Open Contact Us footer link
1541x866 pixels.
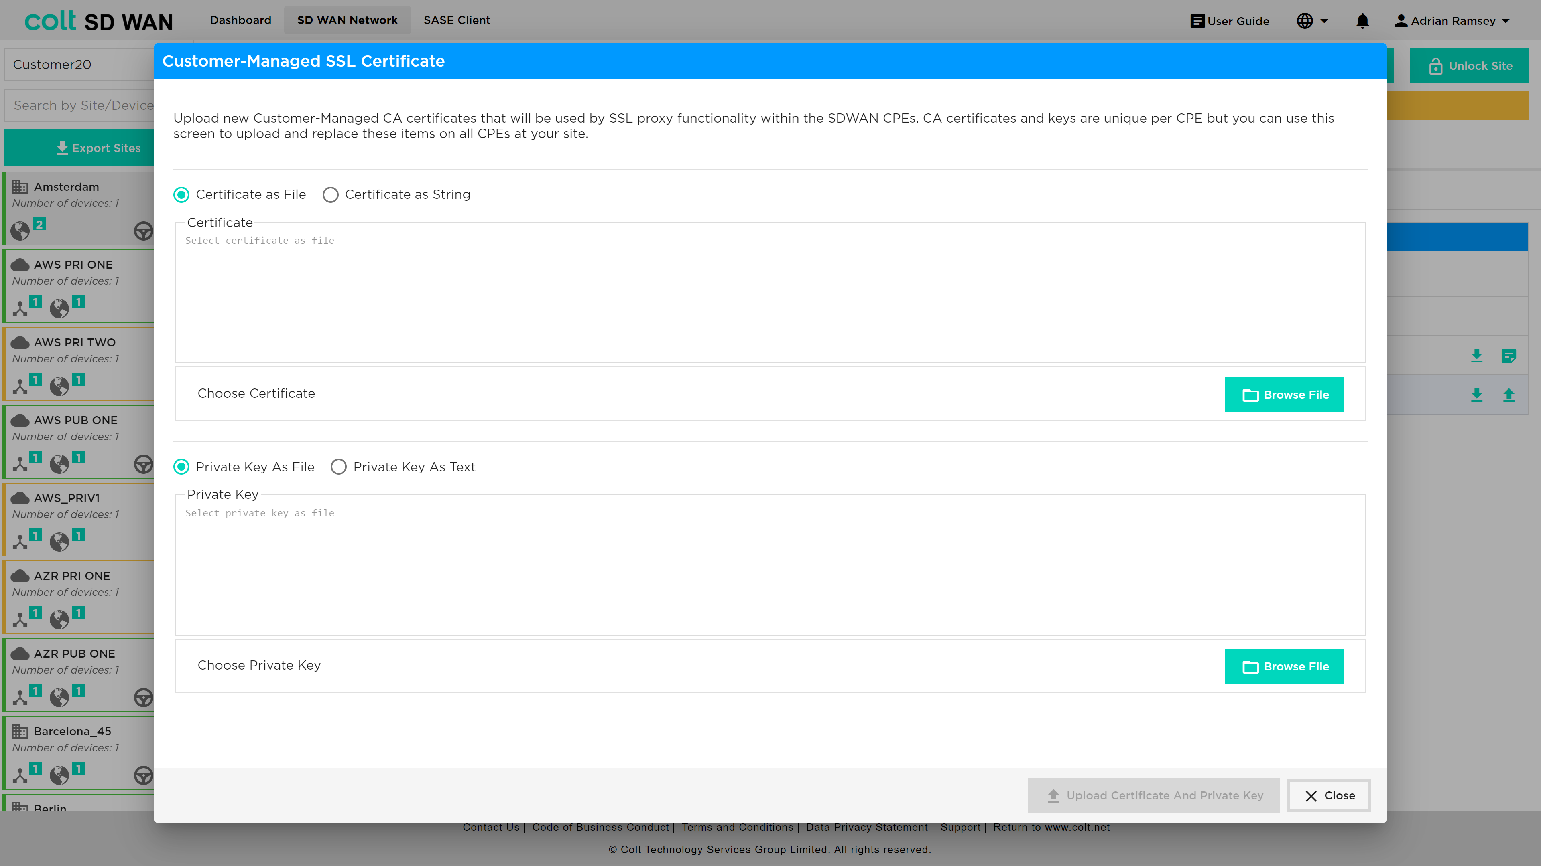[x=491, y=827]
